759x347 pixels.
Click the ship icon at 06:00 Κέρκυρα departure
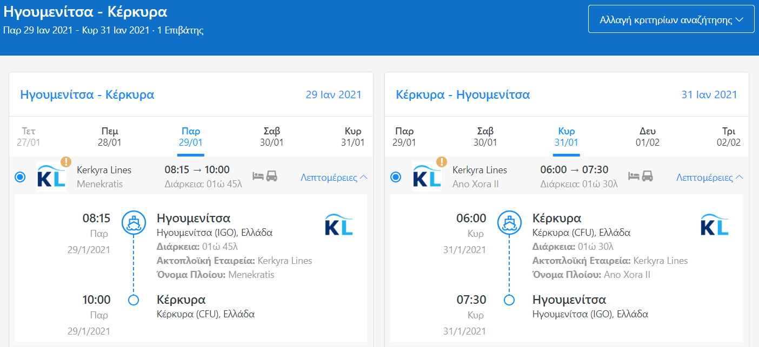[509, 222]
